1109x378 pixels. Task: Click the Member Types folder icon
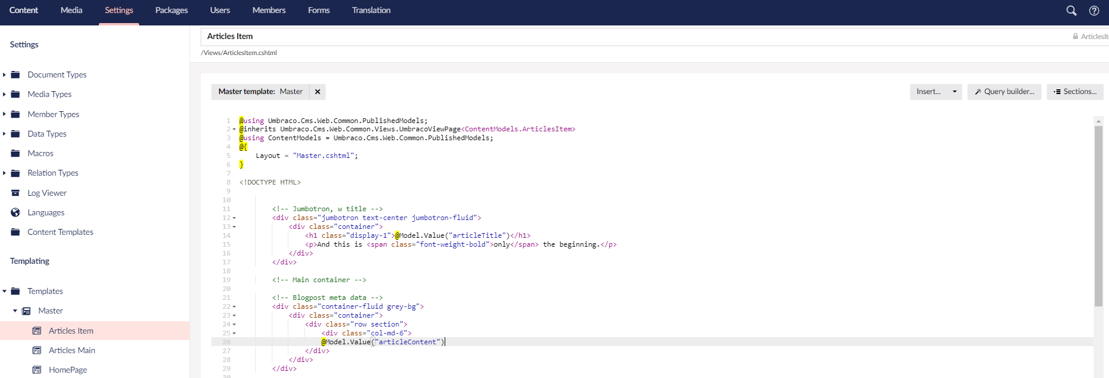tap(15, 114)
